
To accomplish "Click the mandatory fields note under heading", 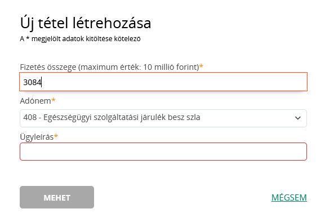I will 80,39.
